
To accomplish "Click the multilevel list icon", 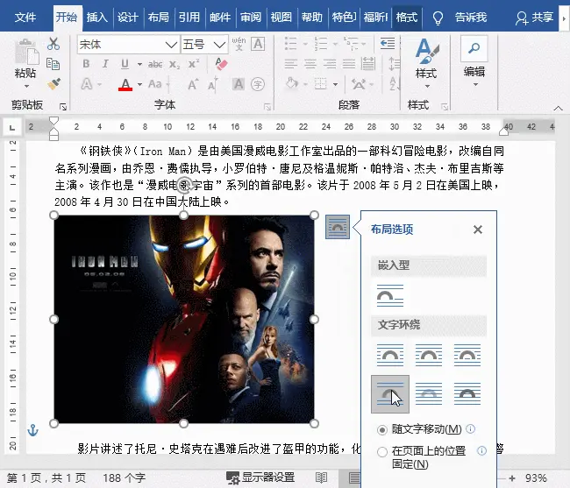I will (x=351, y=44).
